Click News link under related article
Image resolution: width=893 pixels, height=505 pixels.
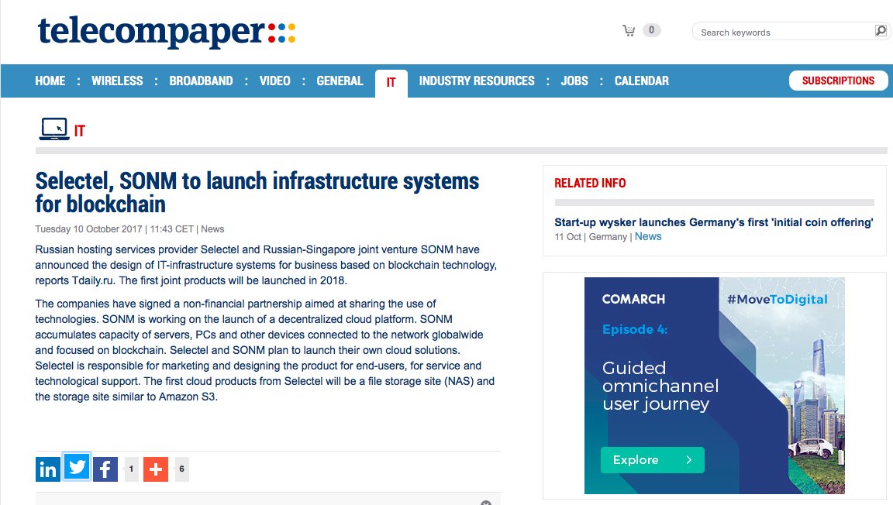(648, 236)
